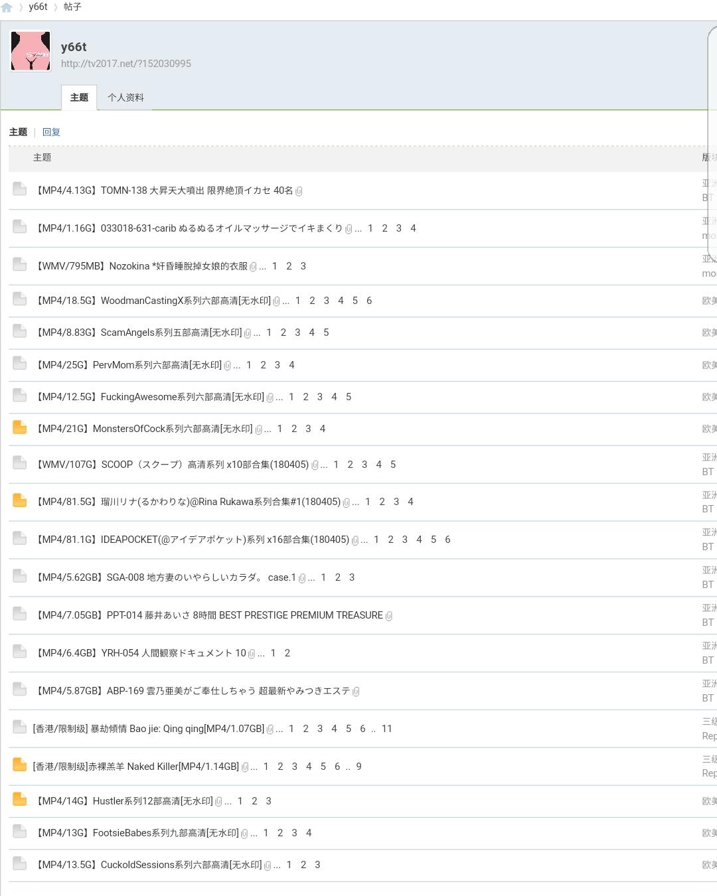Open the MP4/1.14GB Naked Killer thread title
The image size is (717, 896).
click(x=136, y=767)
